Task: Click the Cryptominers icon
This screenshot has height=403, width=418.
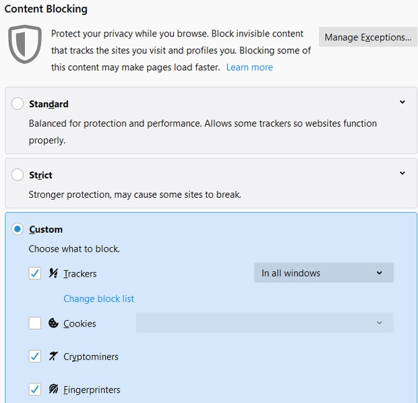Action: pyautogui.click(x=53, y=356)
